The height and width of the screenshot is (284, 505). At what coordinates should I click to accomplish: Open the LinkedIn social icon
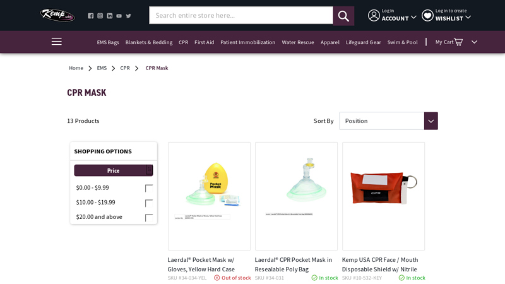pyautogui.click(x=109, y=16)
